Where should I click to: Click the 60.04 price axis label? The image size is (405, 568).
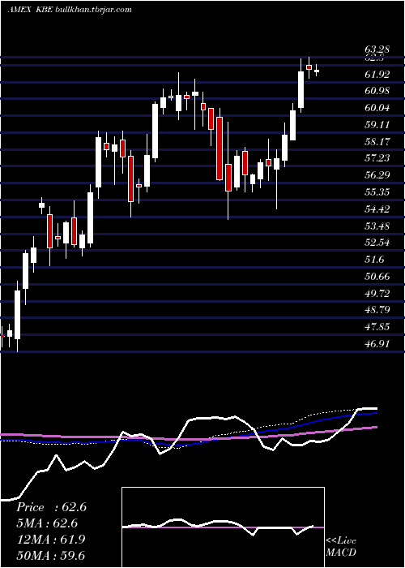377,108
